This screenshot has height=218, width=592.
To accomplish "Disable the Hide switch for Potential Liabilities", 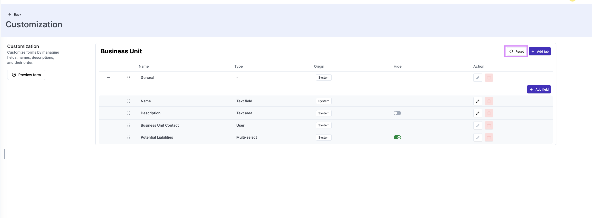I will click(x=397, y=137).
